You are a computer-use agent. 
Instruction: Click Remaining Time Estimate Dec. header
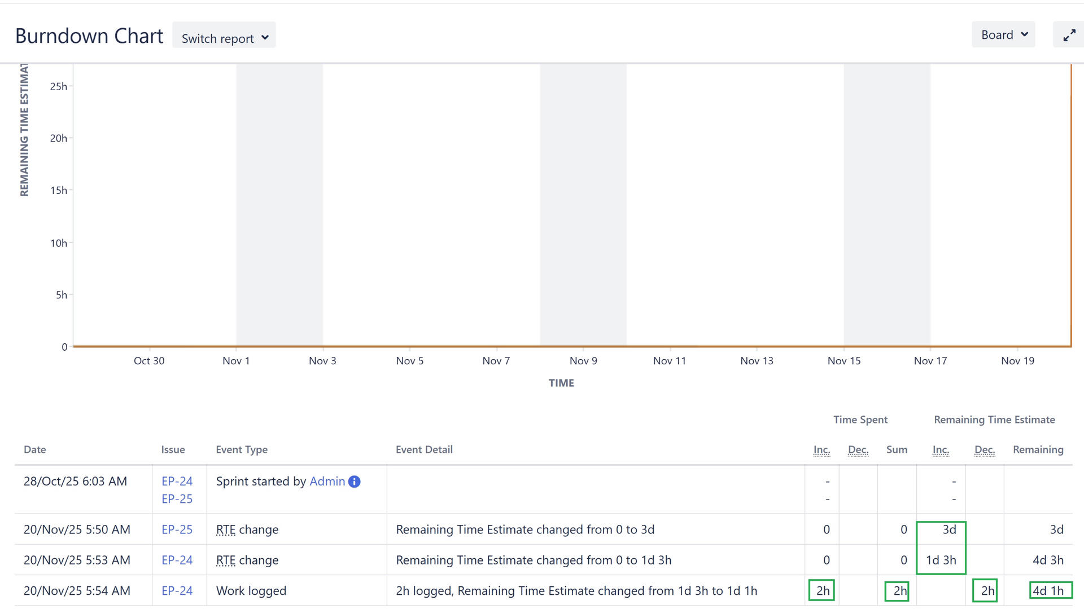point(984,449)
